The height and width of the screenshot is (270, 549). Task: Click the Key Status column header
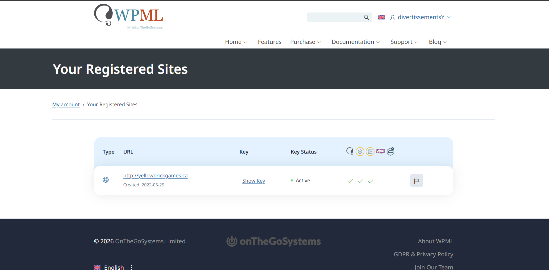[x=304, y=152]
